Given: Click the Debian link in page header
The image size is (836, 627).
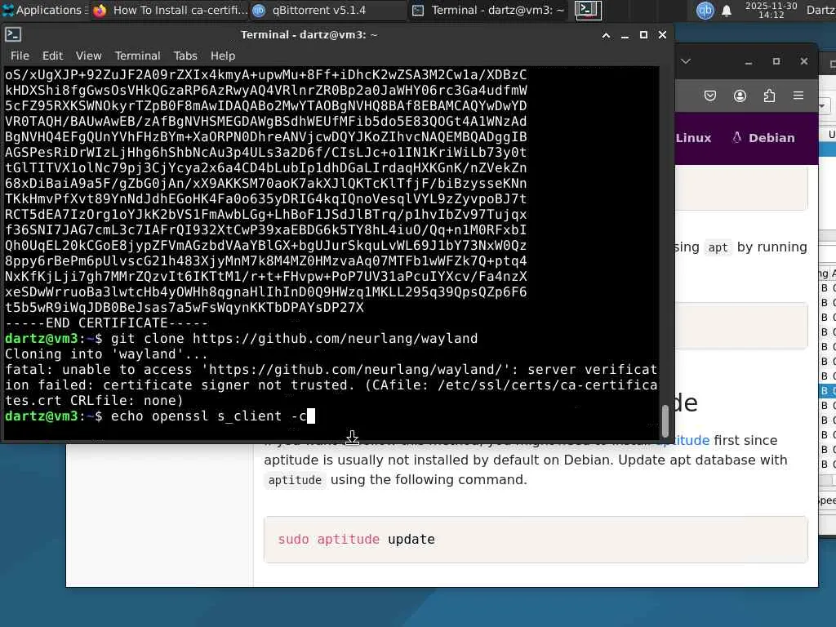Looking at the screenshot, I should pos(763,138).
